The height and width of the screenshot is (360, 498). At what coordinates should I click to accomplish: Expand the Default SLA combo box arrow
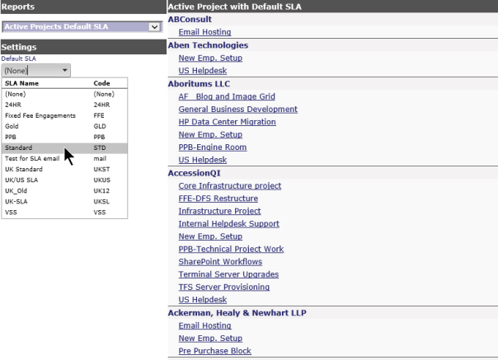[x=65, y=70]
